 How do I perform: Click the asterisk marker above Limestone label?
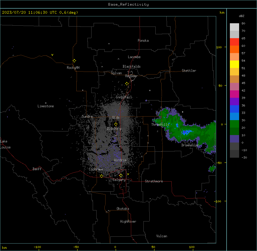pos(46,103)
